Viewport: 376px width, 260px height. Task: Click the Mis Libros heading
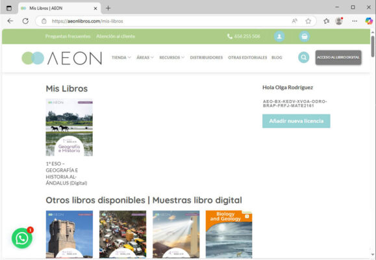(67, 88)
